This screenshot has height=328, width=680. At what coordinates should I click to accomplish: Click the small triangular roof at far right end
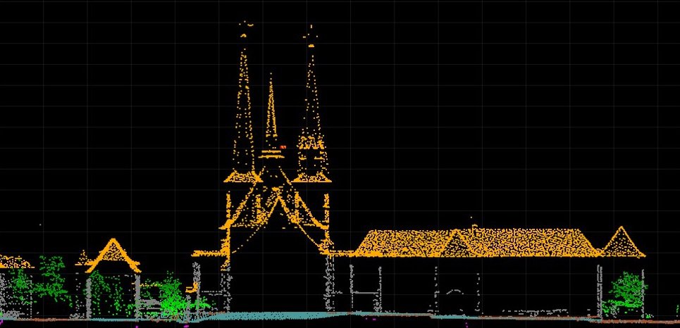(x=623, y=242)
